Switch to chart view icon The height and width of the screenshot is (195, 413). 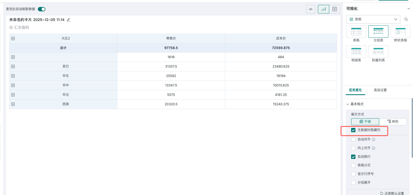click(324, 9)
